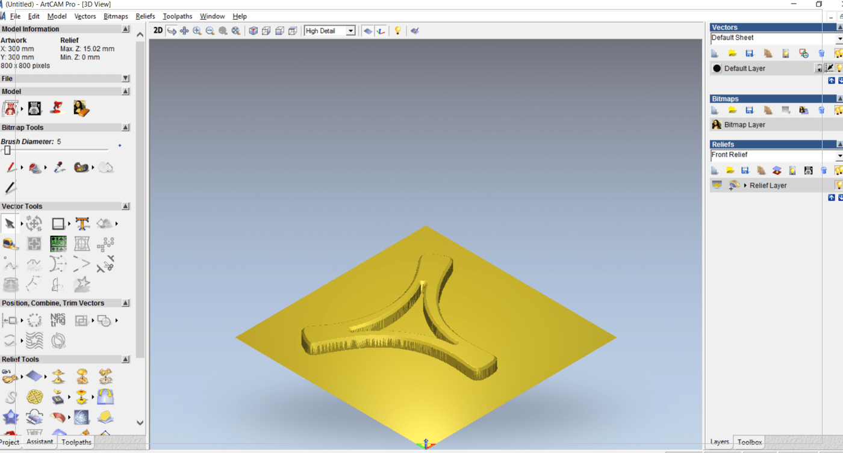
Task: Toggle Relief Layer visibility bulb
Action: click(839, 185)
